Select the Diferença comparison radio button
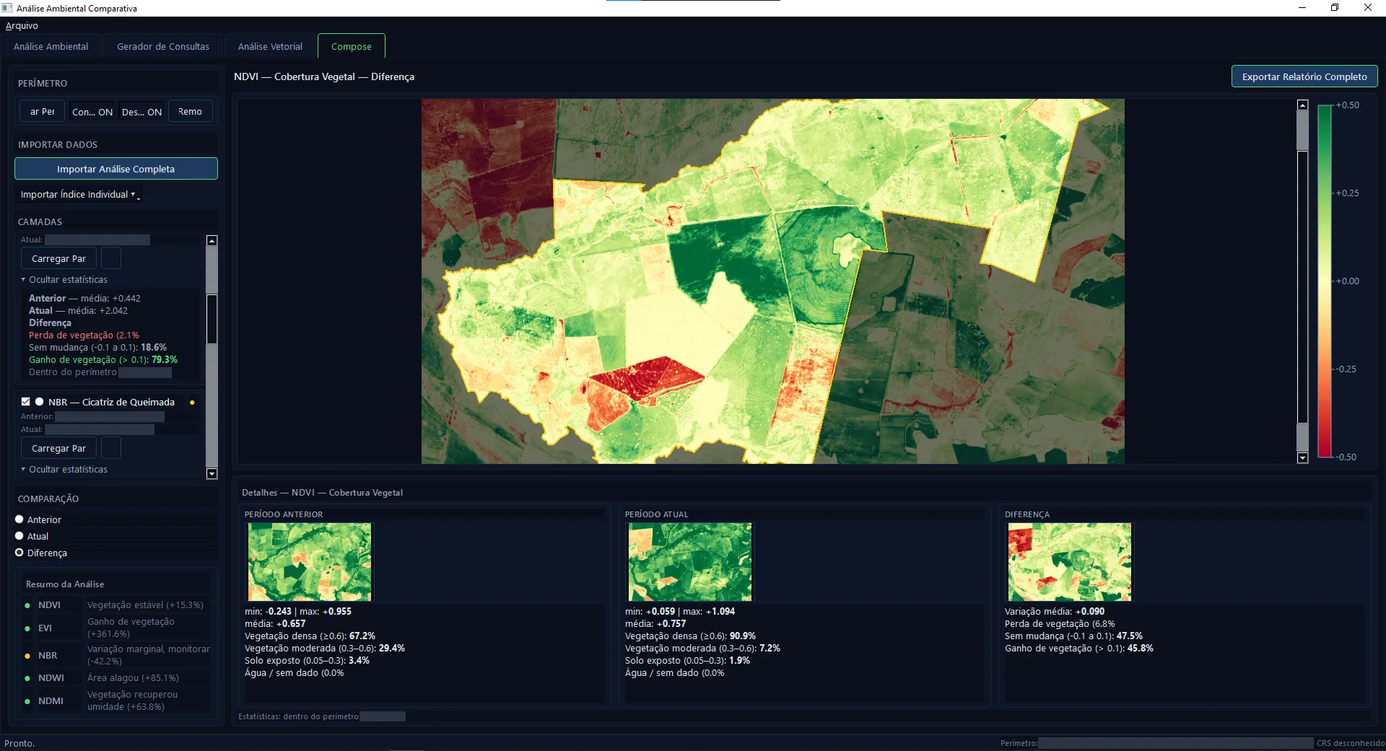Viewport: 1386px width, 751px height. point(19,553)
